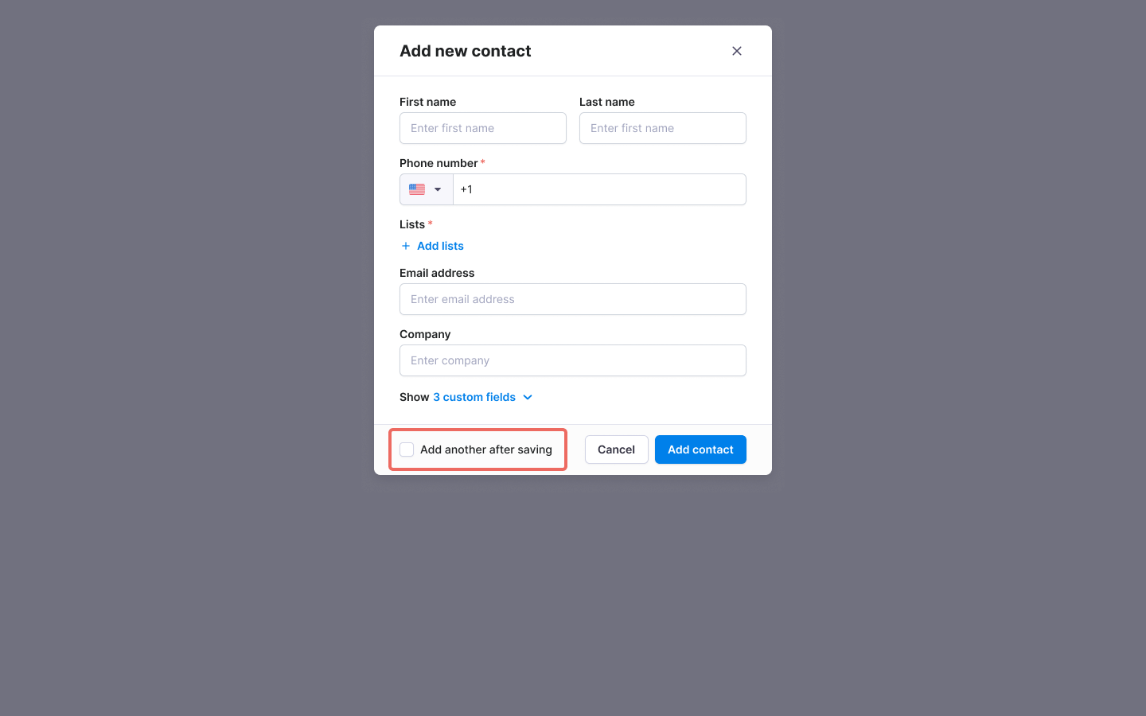Select the Phone number required label
This screenshot has height=716, width=1146.
tap(440, 163)
